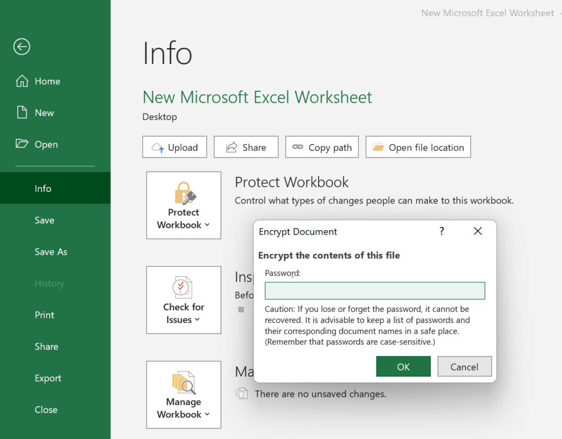Click the Manage Workbook documents icon
The height and width of the screenshot is (439, 562).
183,382
